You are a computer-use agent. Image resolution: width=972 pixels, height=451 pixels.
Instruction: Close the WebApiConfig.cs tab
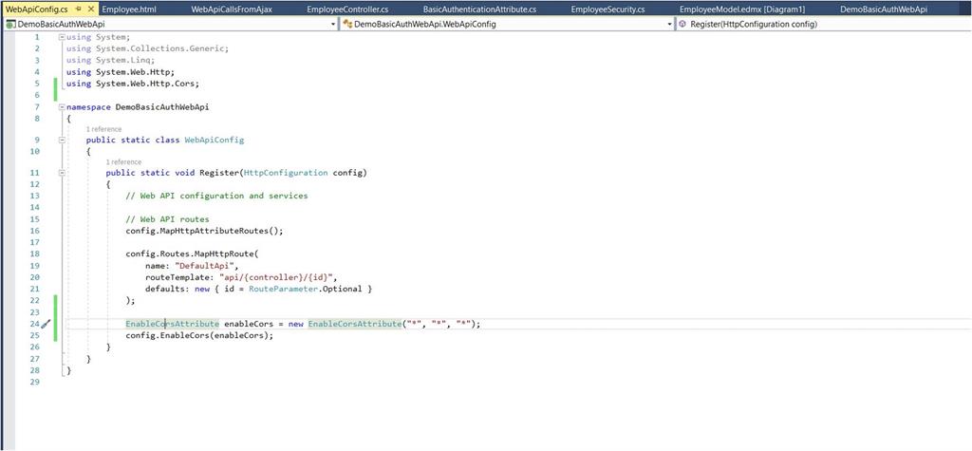90,9
